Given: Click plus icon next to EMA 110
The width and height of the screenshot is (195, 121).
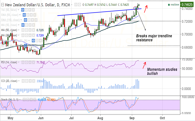Looking at the screenshot, I should pos(33,20).
